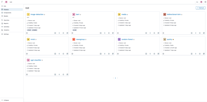This screenshot has width=207, height=102.
Task: Open settings gear on quicky card
Action: click(x=163, y=54)
